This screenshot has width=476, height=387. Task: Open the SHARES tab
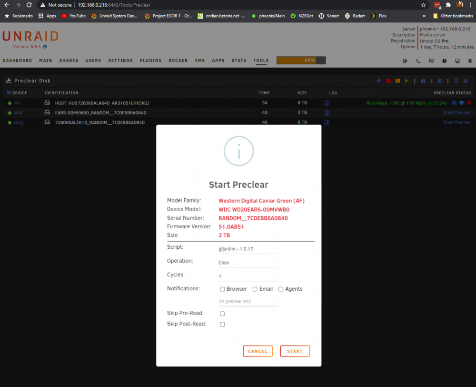click(x=69, y=61)
